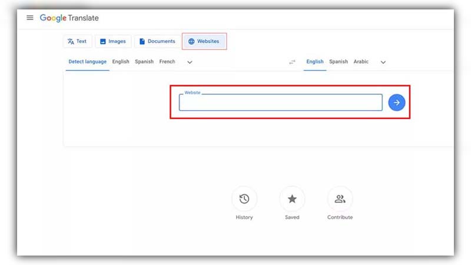Switch to the Documents translation tab
The height and width of the screenshot is (265, 471).
click(157, 41)
